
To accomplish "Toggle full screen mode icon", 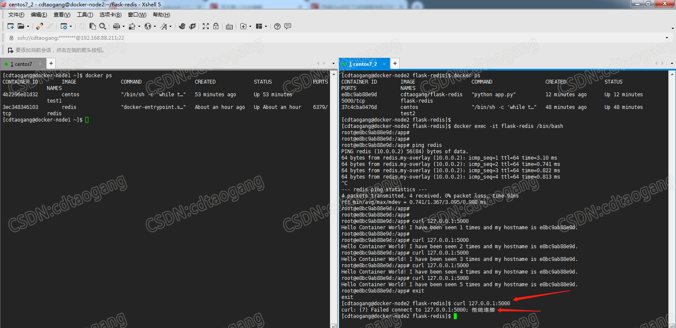I will [206, 26].
